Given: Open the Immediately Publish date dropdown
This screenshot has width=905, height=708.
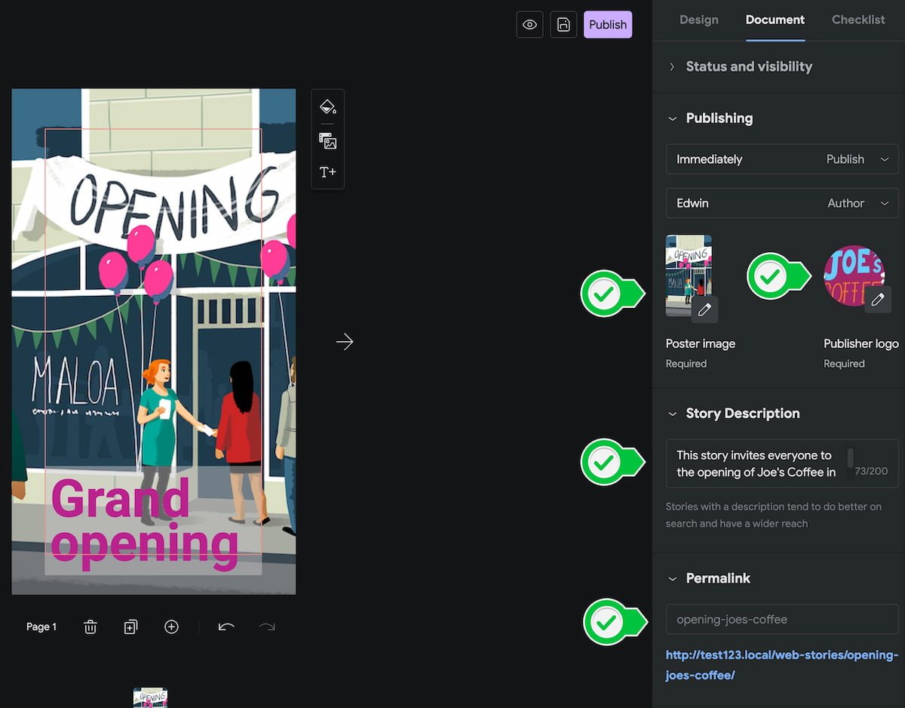Looking at the screenshot, I should 782,159.
